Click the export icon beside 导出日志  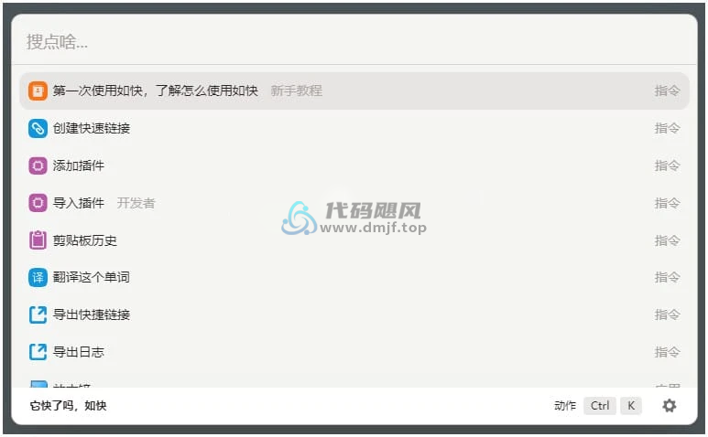coord(38,352)
